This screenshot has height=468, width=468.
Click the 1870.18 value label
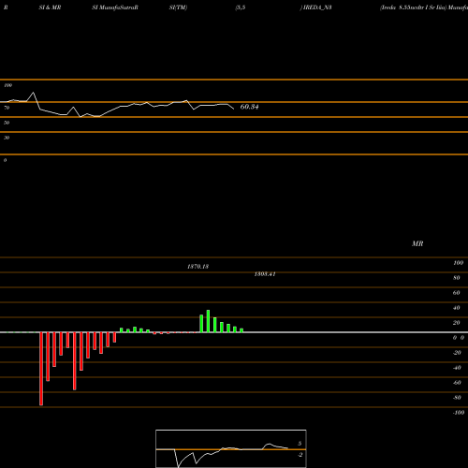pos(197,267)
